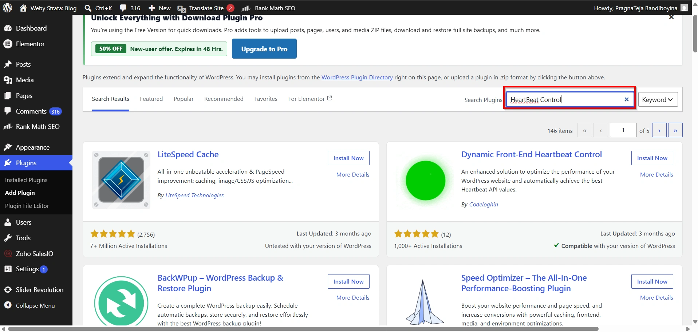View More Details for LiteSpeed Cache

(352, 174)
